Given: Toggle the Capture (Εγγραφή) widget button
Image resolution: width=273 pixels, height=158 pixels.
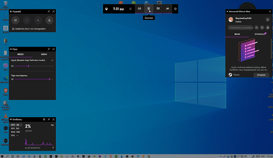Looking at the screenshot, I should pyautogui.click(x=149, y=9).
